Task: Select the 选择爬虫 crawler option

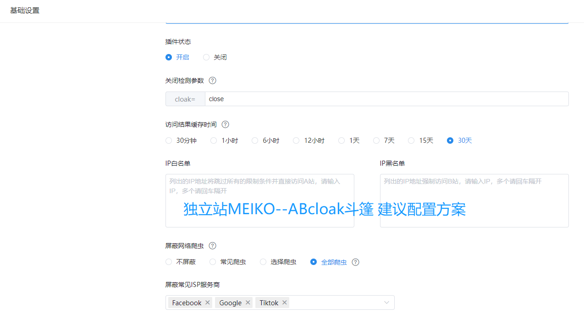Action: coord(263,262)
